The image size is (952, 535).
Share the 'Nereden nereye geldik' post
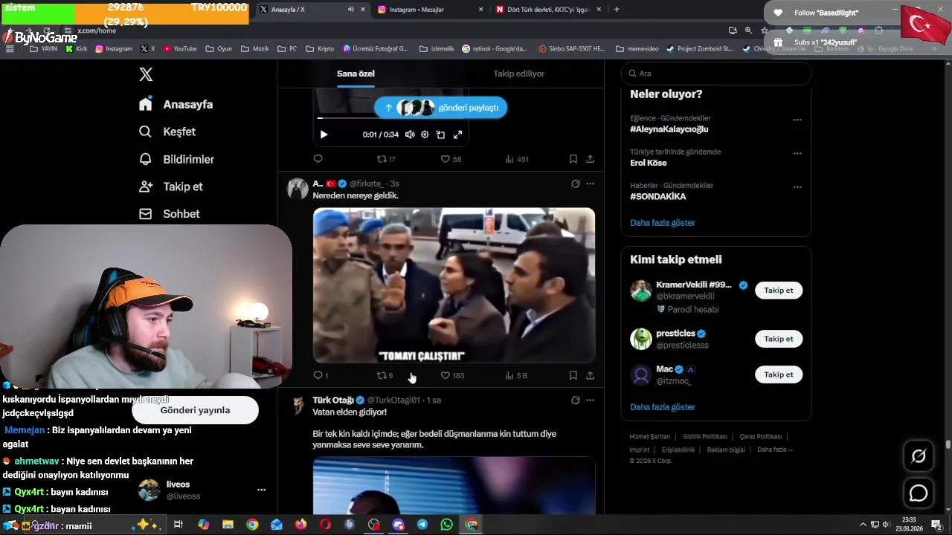coord(590,376)
